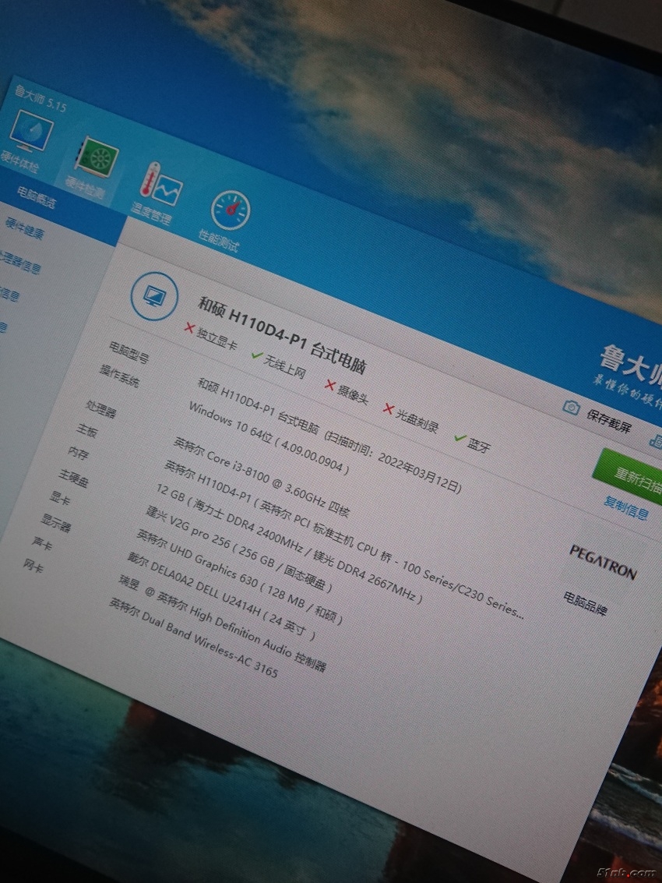Viewport: 662px width, 883px height.
Task: Click the computer monitor overview icon
Action: tap(154, 296)
